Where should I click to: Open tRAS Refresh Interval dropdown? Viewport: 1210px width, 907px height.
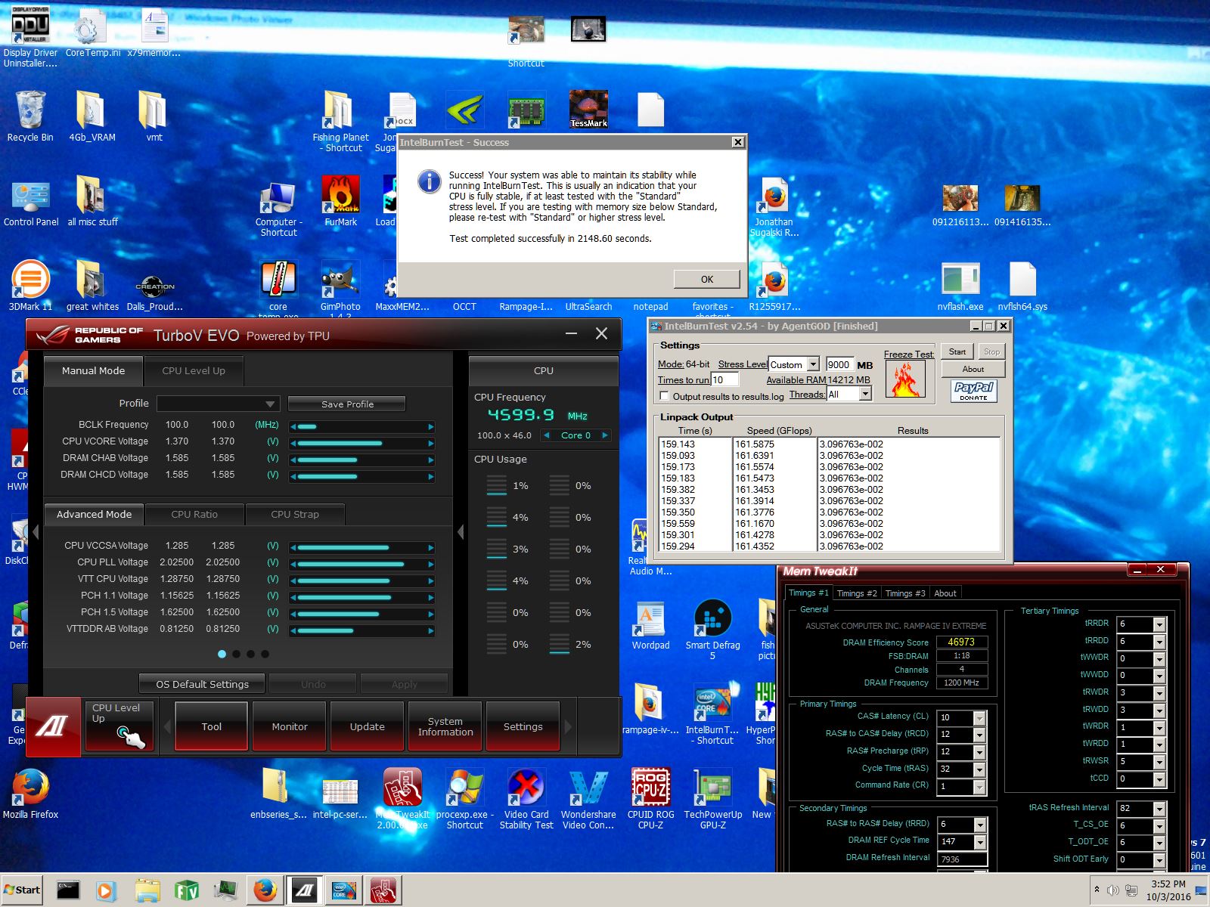[x=1159, y=809]
